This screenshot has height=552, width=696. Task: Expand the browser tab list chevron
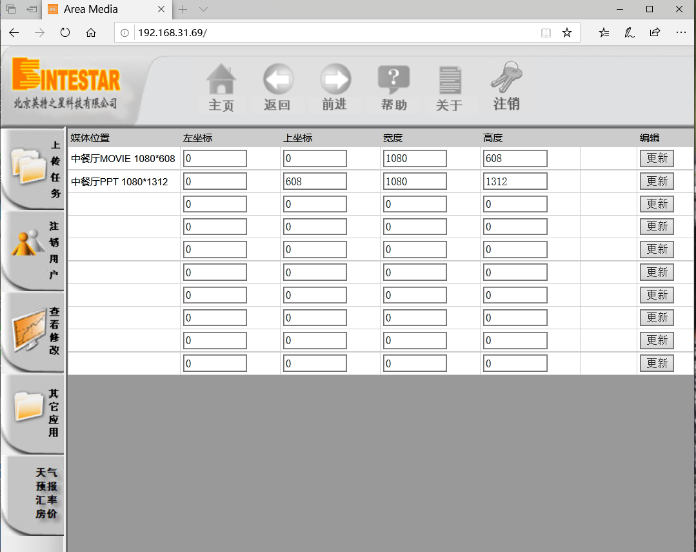[x=203, y=10]
